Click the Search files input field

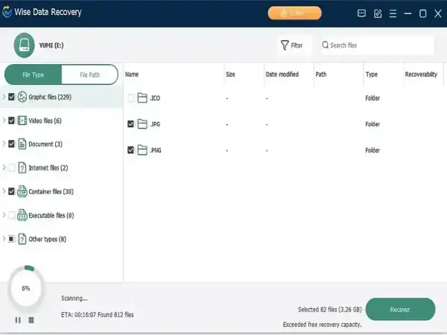(378, 45)
